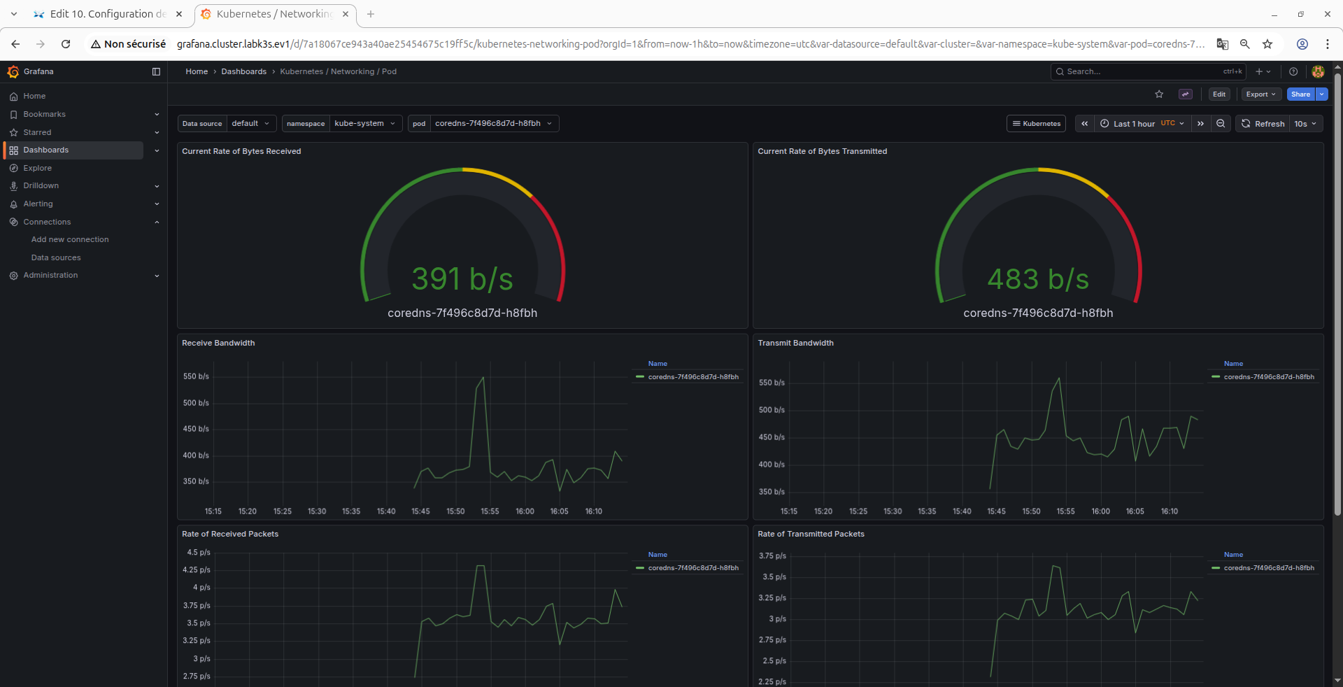This screenshot has height=687, width=1343.
Task: Open the Kubernetes dashboard links button
Action: tap(1036, 124)
